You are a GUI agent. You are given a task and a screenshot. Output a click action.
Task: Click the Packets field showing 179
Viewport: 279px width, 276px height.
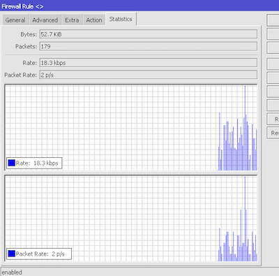[x=149, y=46]
